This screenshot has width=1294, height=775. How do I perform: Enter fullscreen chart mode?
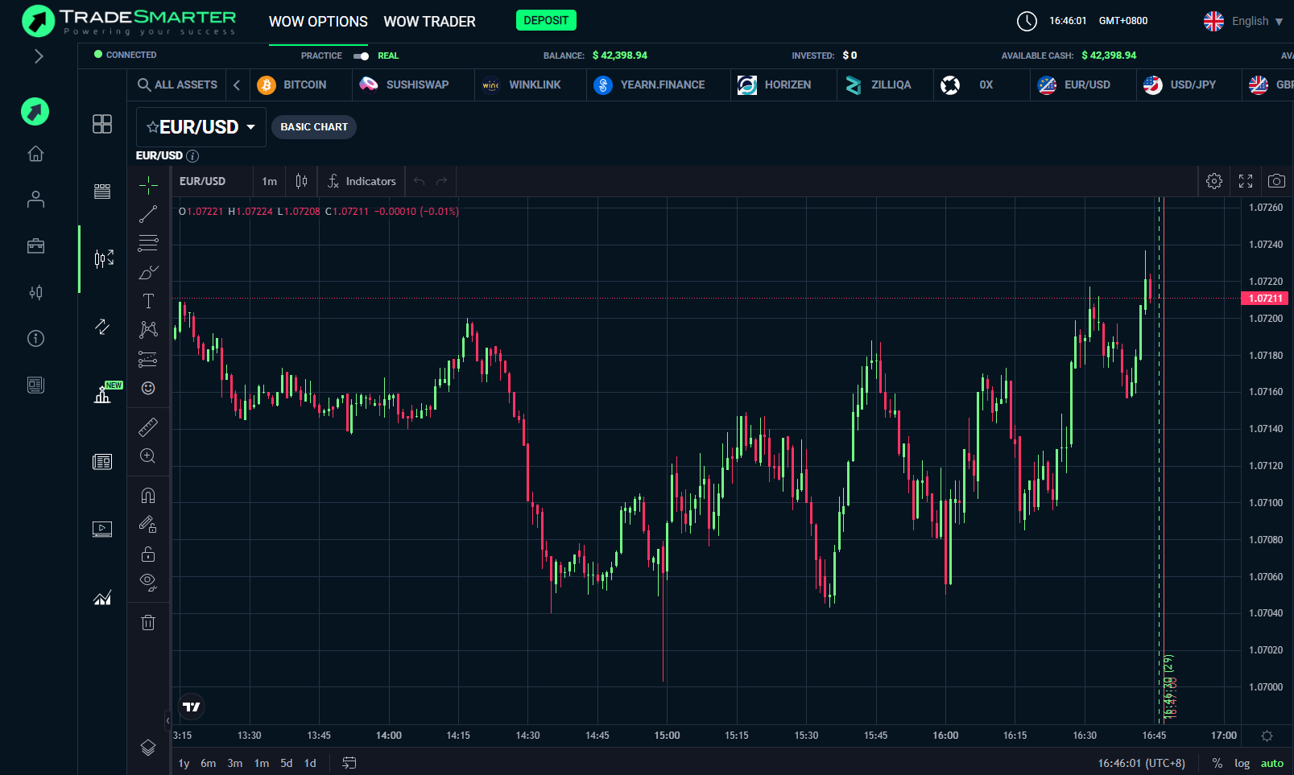1246,181
